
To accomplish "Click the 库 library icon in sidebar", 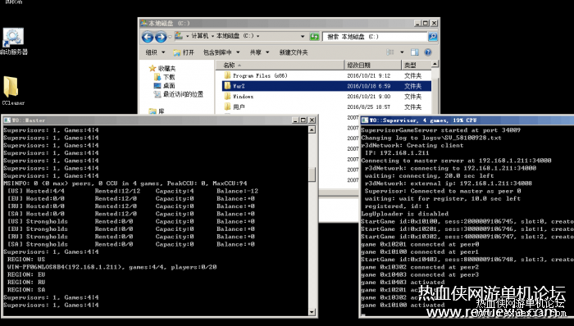I will coord(153,111).
